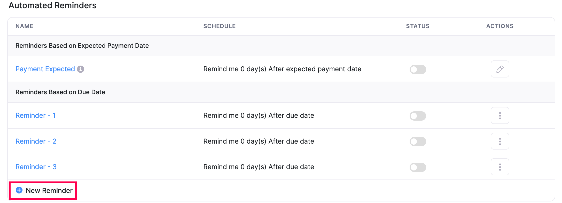Open the actions menu for Reminder - 3

point(500,167)
